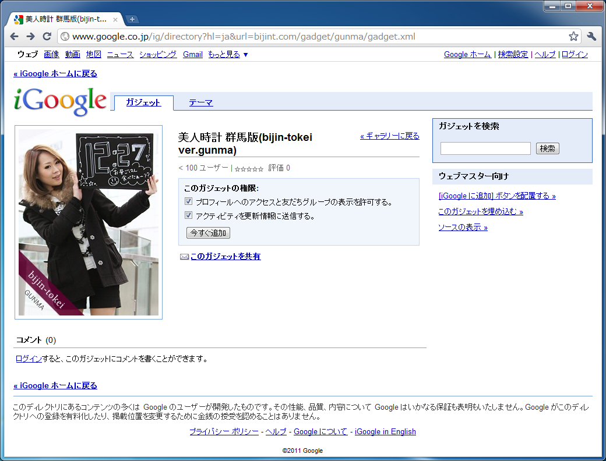Click the gadget search text field
Image resolution: width=606 pixels, height=461 pixels.
[485, 148]
